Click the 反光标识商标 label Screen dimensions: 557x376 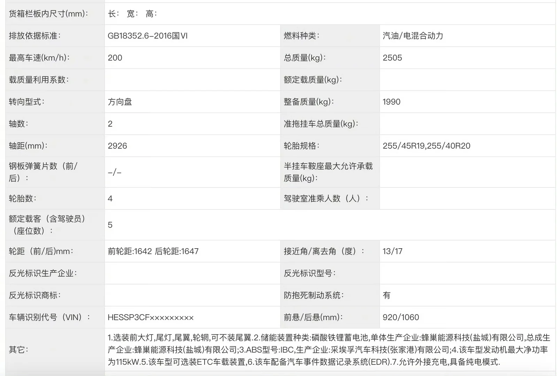pyautogui.click(x=34, y=295)
